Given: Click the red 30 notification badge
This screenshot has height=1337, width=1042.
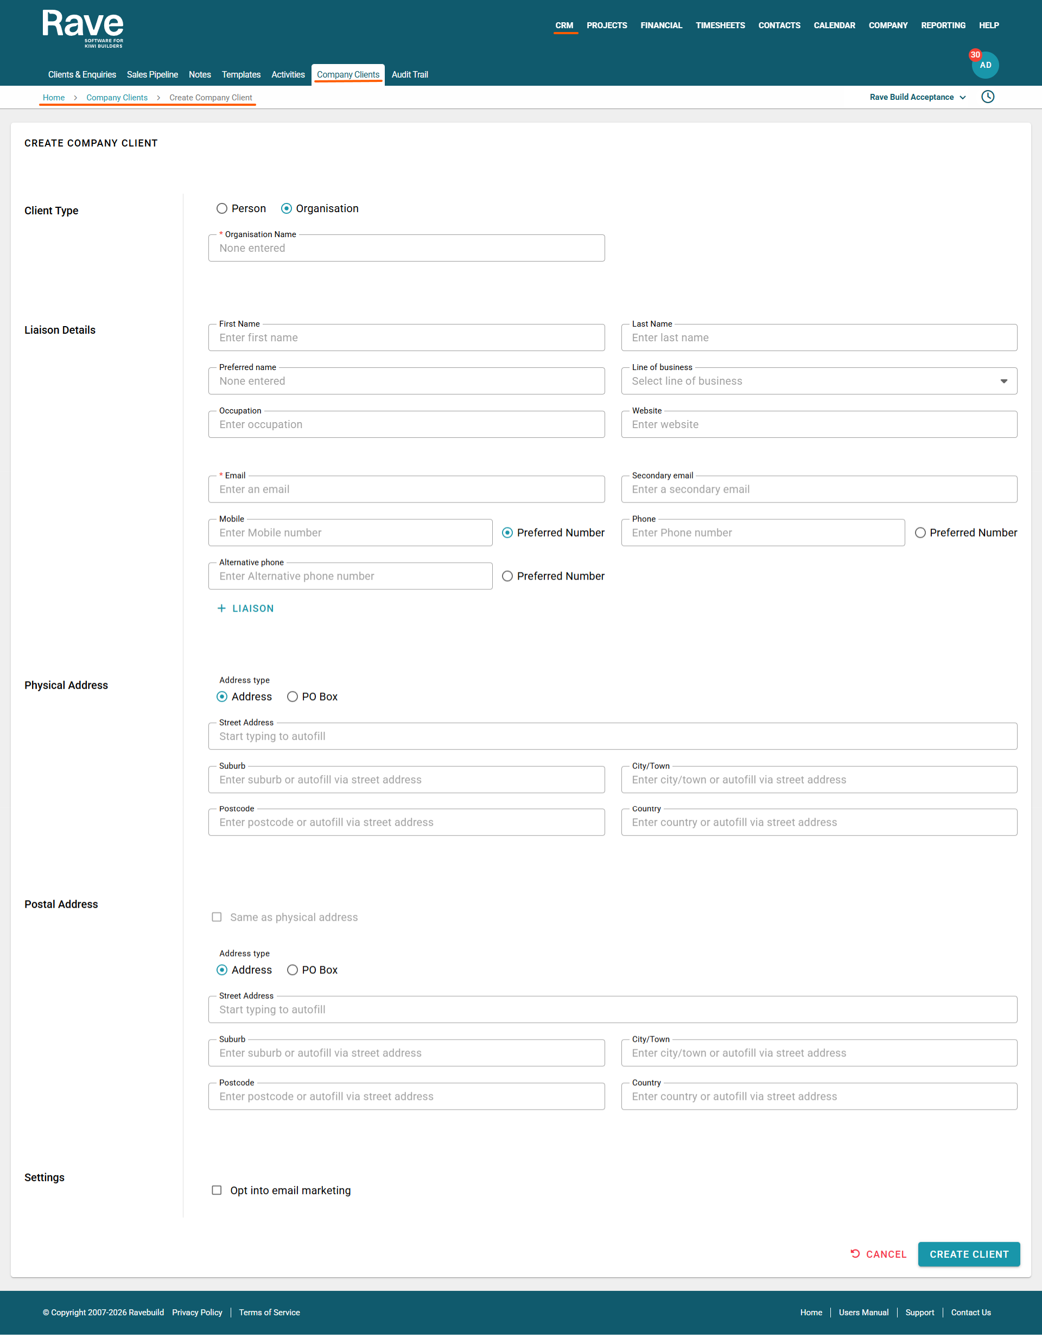Looking at the screenshot, I should click(975, 54).
